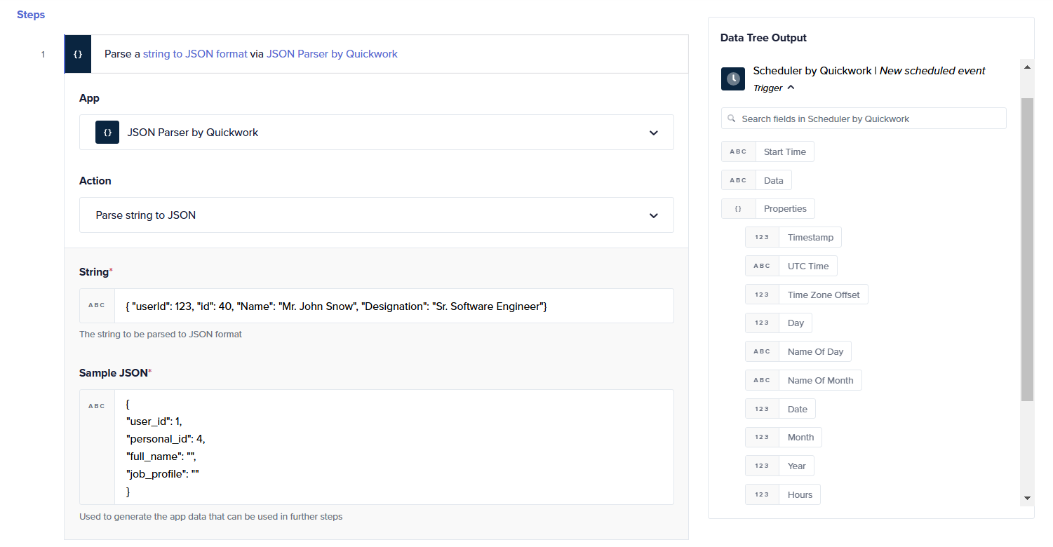1053x547 pixels.
Task: Click the Scheduler clock icon
Action: [733, 79]
